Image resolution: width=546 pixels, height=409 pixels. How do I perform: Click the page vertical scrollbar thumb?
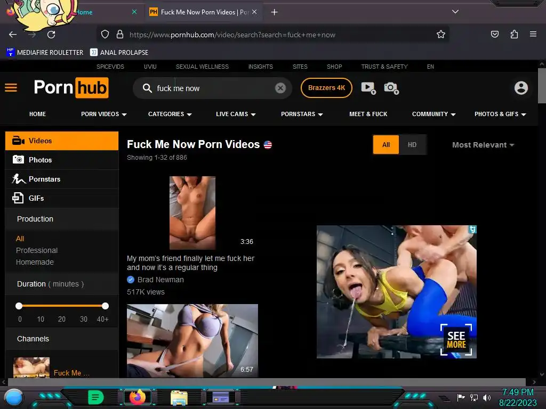pos(542,85)
